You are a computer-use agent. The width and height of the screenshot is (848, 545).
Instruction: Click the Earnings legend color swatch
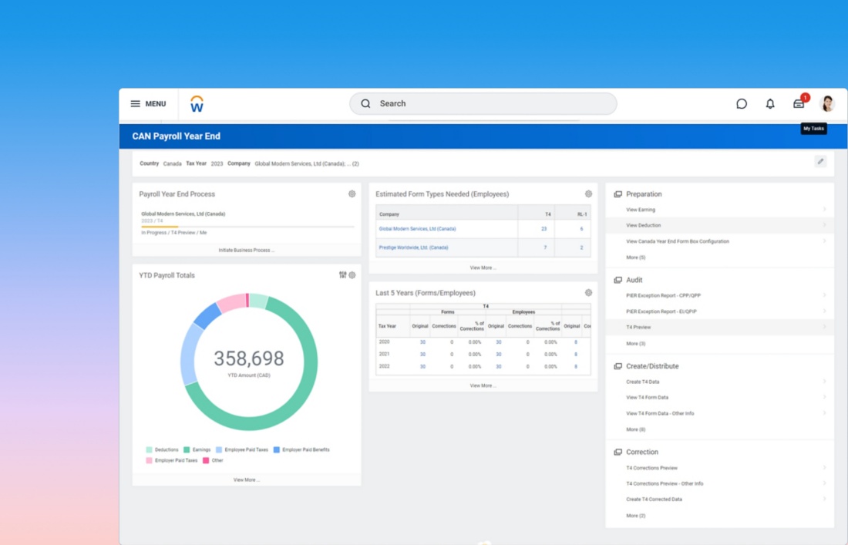pos(187,450)
